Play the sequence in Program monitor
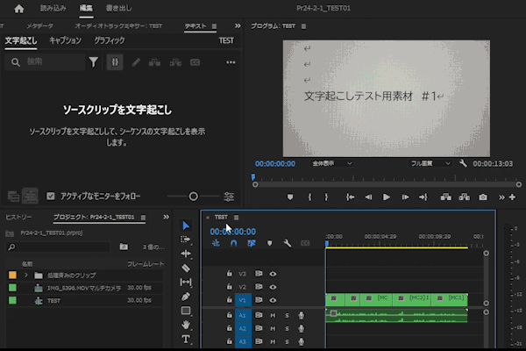Image resolution: width=526 pixels, height=351 pixels. click(x=386, y=197)
